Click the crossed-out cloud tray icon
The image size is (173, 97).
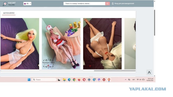129,79
